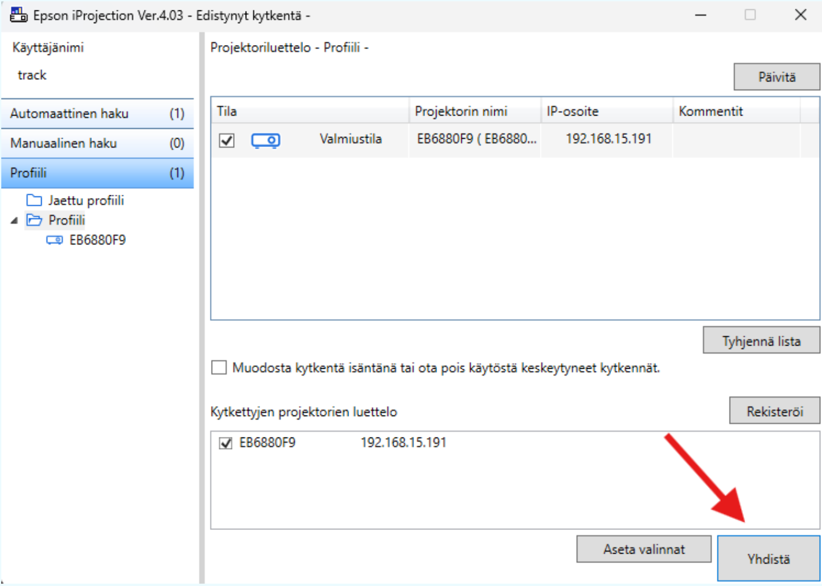This screenshot has width=822, height=586.
Task: Select Jaettu profiili in the tree
Action: coord(86,201)
